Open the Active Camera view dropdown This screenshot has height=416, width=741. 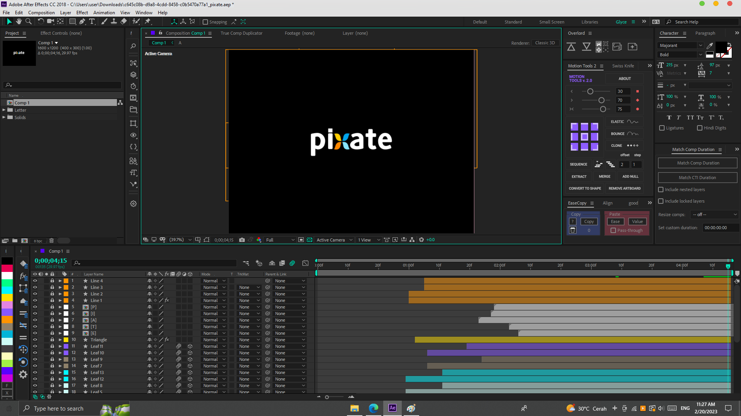334,240
